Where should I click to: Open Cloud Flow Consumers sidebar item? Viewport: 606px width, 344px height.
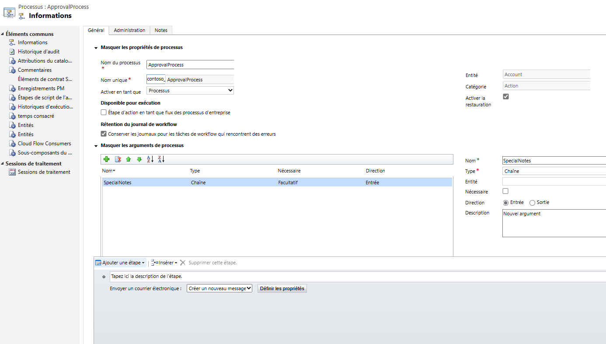coord(44,144)
